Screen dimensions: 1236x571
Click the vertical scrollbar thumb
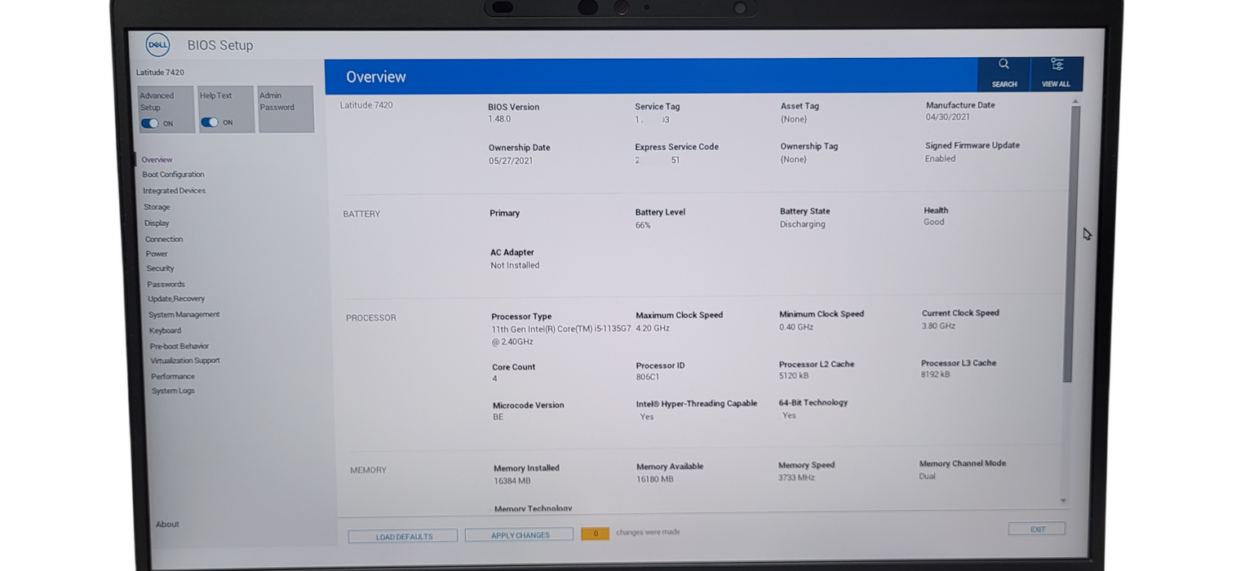tap(1070, 244)
